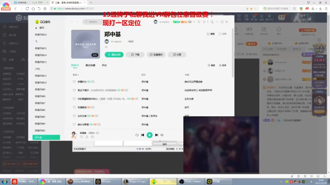Click the browser address bar
The image size is (330, 185).
tap(147, 9)
